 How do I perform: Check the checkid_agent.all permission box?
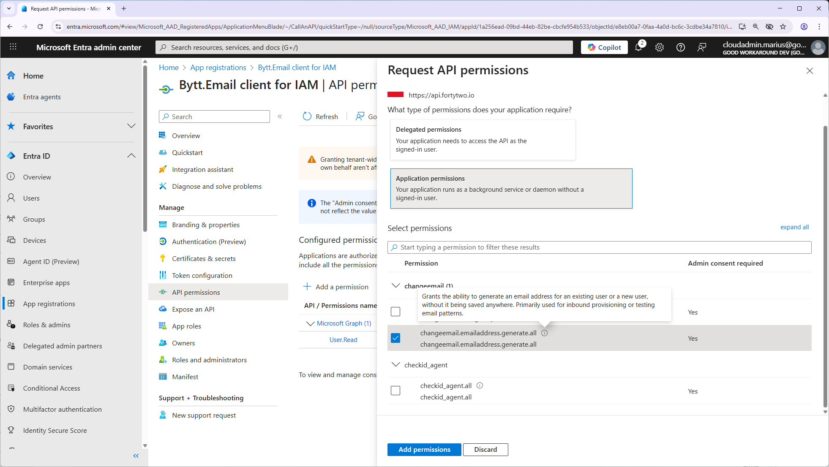[x=395, y=391]
